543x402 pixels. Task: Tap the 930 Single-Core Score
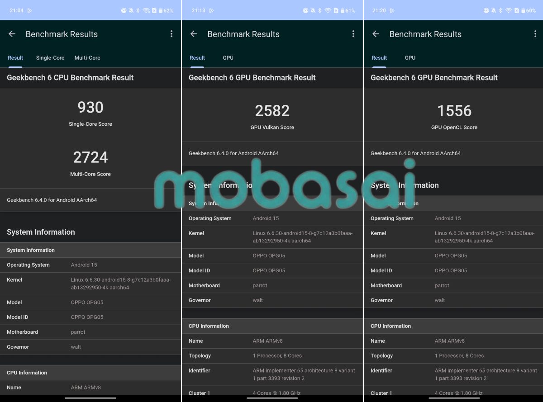click(90, 108)
